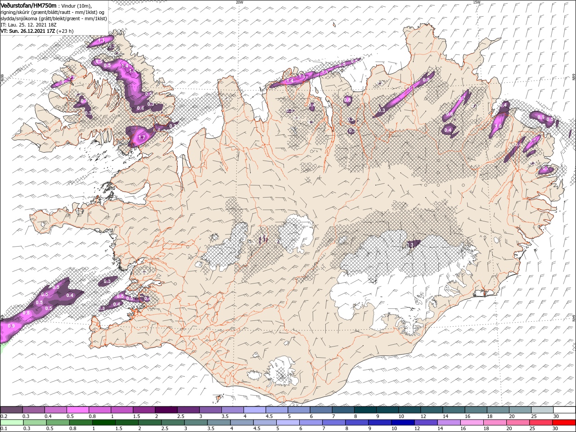Image resolution: width=576 pixels, height=432 pixels.
Task: Select the purple swatch between 0.3 and 0.4
Action: [x=33, y=410]
